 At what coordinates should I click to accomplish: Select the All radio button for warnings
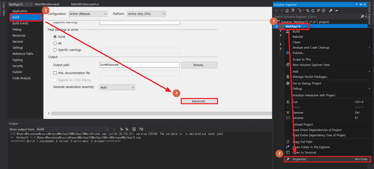(x=55, y=43)
